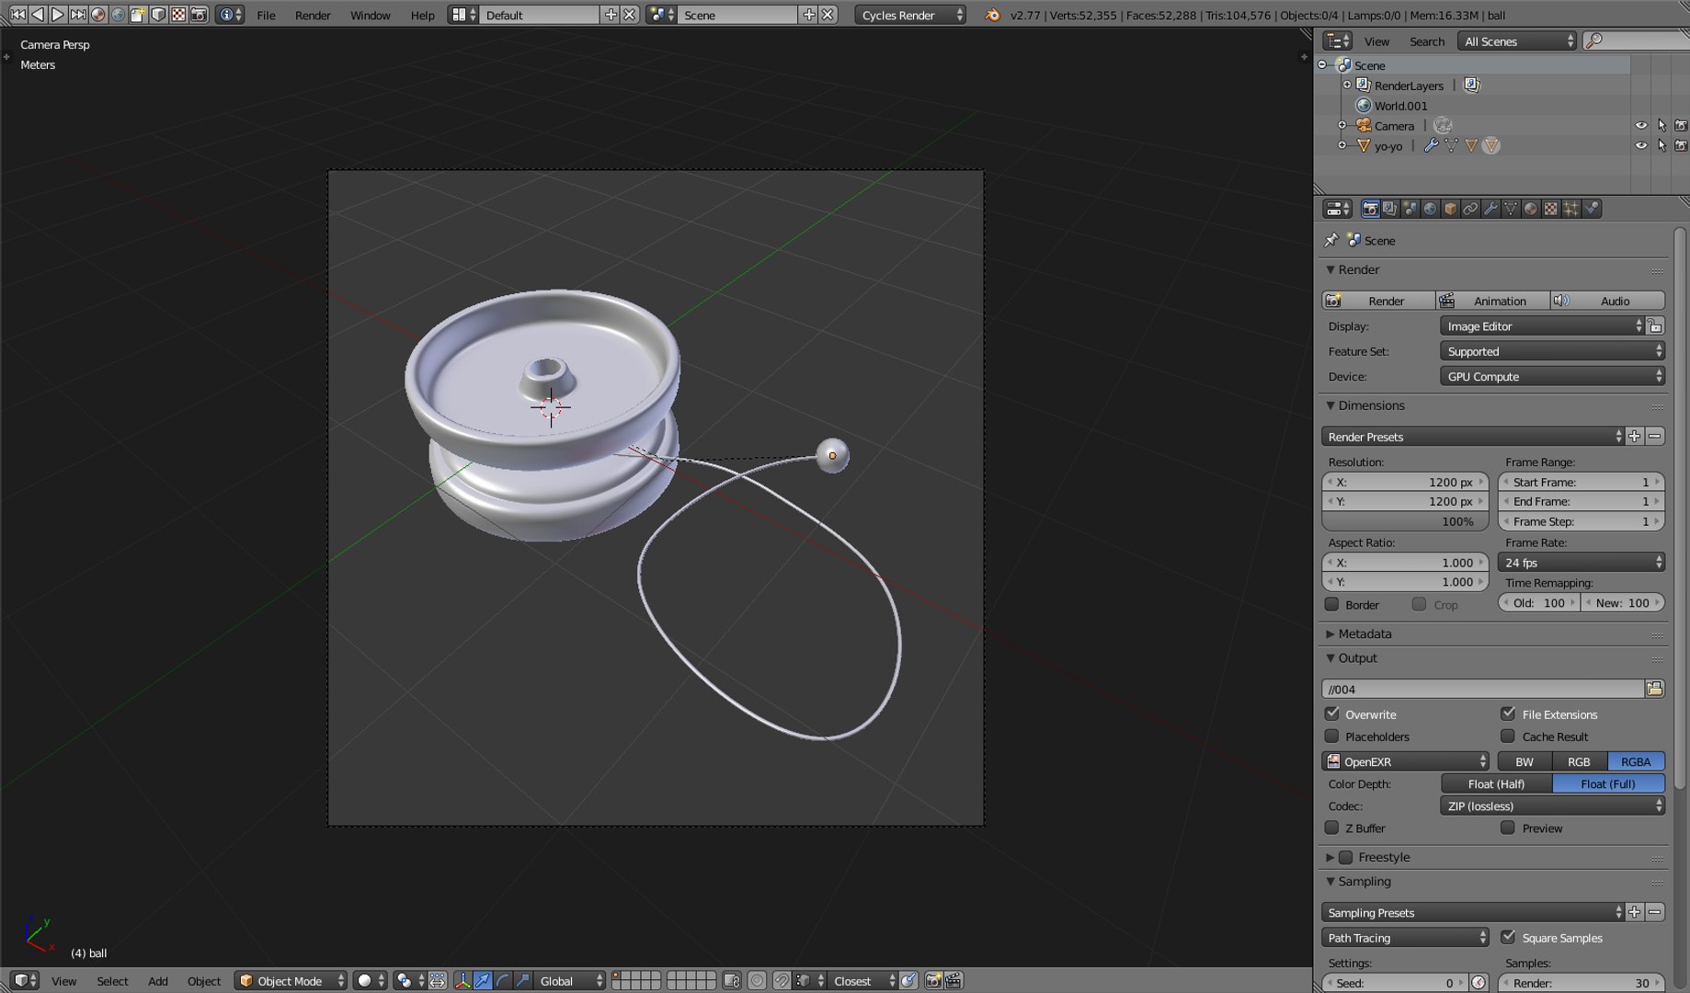
Task: Open the Physics properties tab
Action: [1592, 209]
